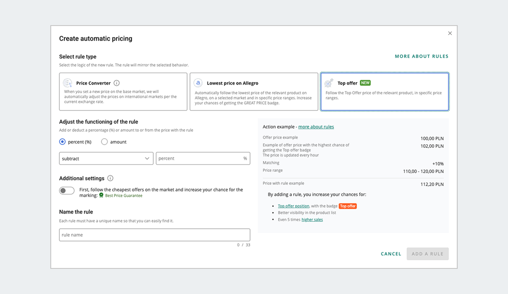Choose the amount radio option
This screenshot has width=508, height=294.
(105, 142)
